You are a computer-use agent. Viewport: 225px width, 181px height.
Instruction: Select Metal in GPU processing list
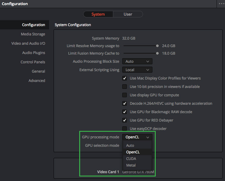[131, 165]
